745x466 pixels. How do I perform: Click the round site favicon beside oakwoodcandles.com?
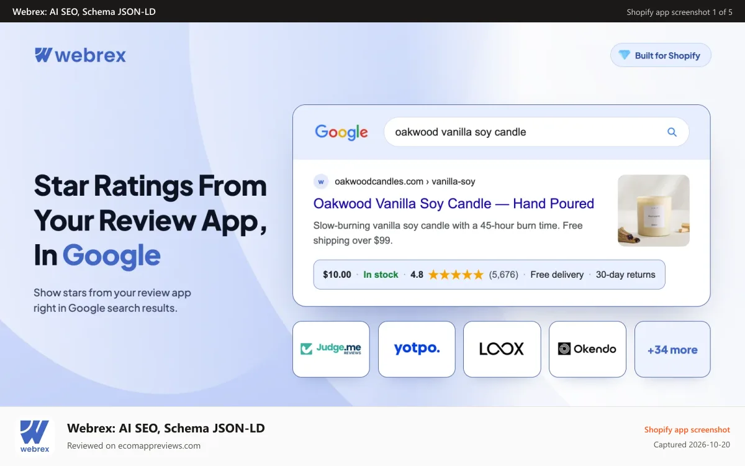pos(321,181)
